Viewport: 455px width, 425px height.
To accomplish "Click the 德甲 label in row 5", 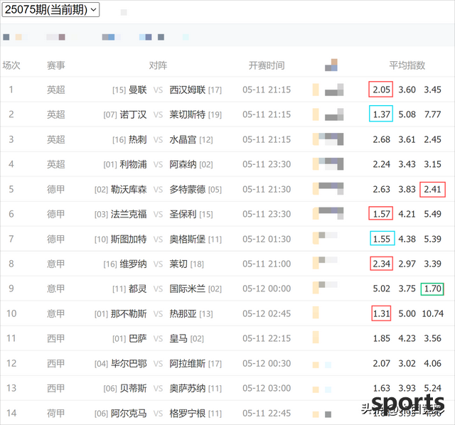I will 56,190.
